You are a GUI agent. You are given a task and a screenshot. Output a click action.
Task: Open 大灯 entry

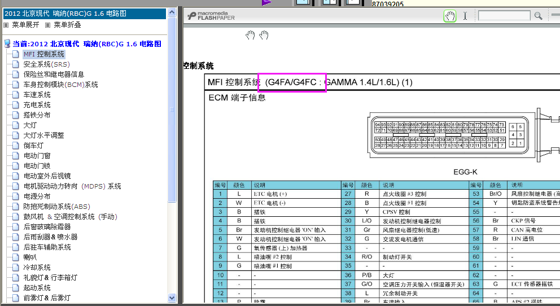click(x=30, y=125)
